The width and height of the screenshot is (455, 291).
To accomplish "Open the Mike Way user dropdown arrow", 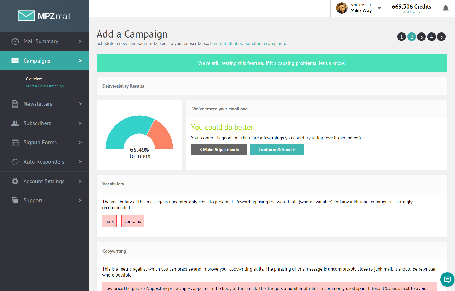I will [379, 8].
